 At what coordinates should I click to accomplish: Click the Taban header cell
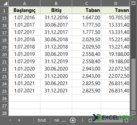[87, 10]
